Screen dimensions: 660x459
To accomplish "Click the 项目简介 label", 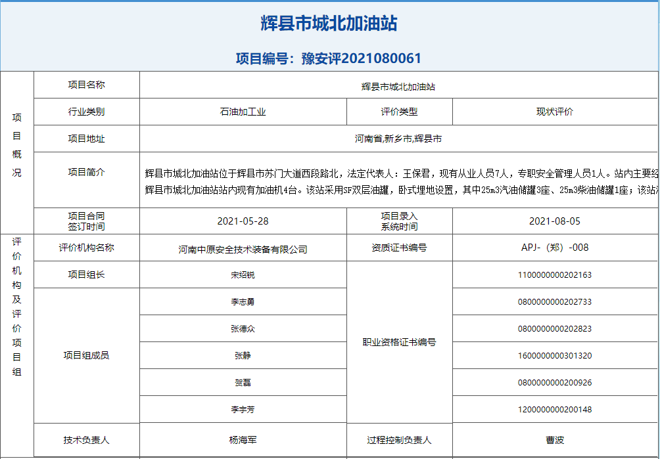I will 86,172.
